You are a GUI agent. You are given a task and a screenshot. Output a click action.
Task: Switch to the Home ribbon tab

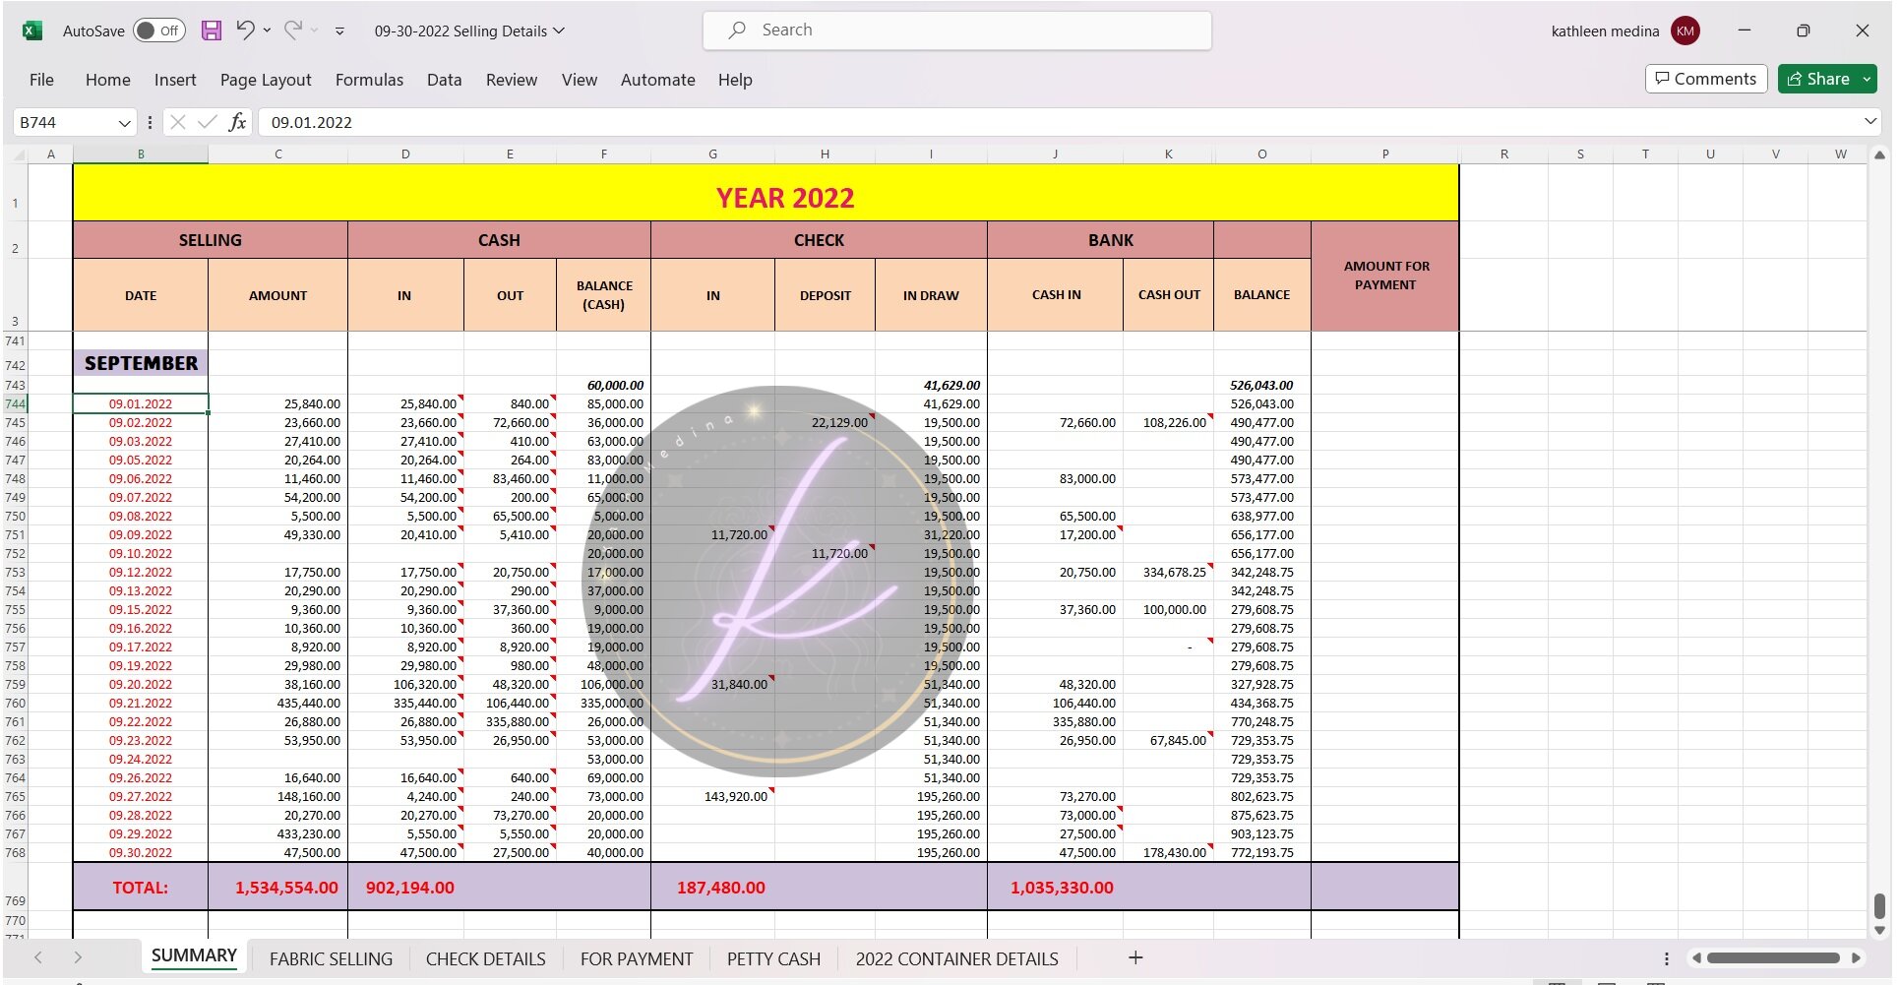tap(108, 80)
